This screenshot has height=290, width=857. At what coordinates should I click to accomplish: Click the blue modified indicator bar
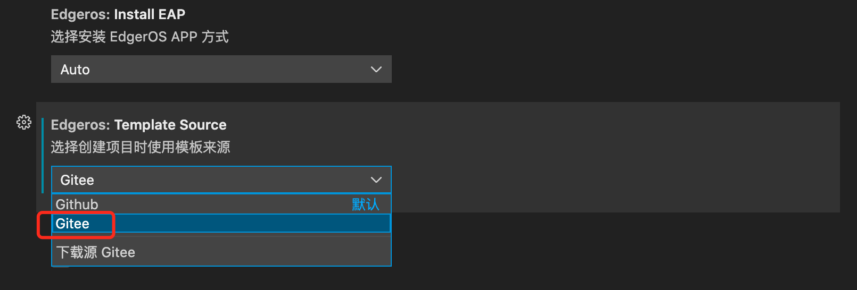[x=43, y=156]
